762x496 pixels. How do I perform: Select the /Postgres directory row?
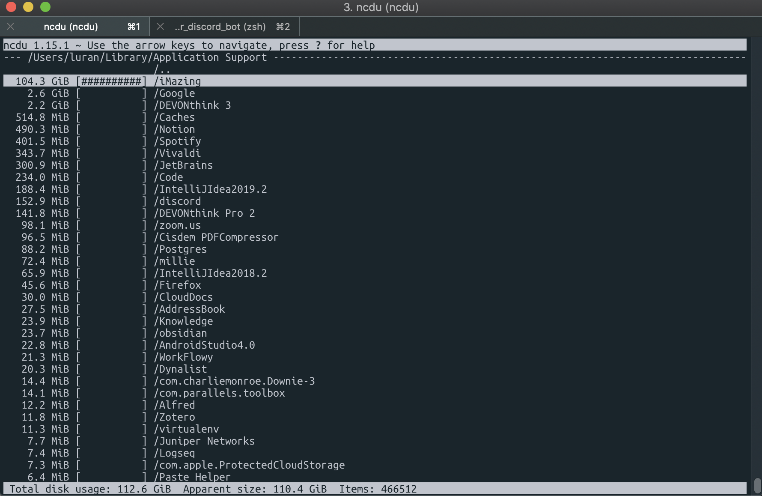(x=375, y=249)
